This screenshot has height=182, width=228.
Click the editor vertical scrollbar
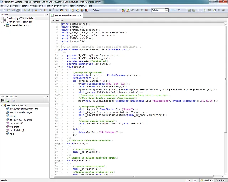click(x=226, y=79)
